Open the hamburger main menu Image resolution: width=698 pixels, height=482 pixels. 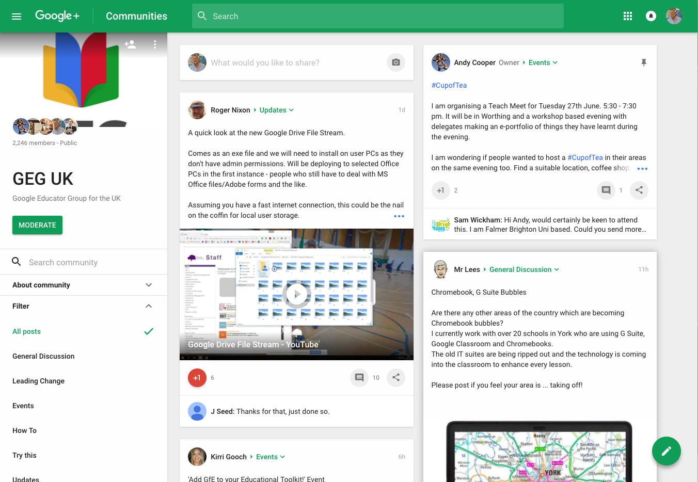pos(17,17)
